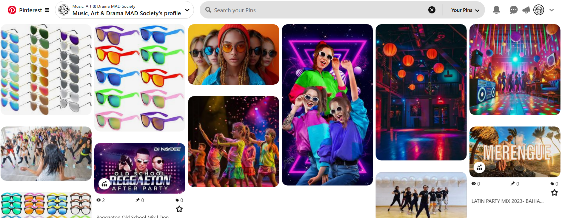Star the LATIN PARTY MIX 2023 pin
Screen dimensions: 562x218
554,193
